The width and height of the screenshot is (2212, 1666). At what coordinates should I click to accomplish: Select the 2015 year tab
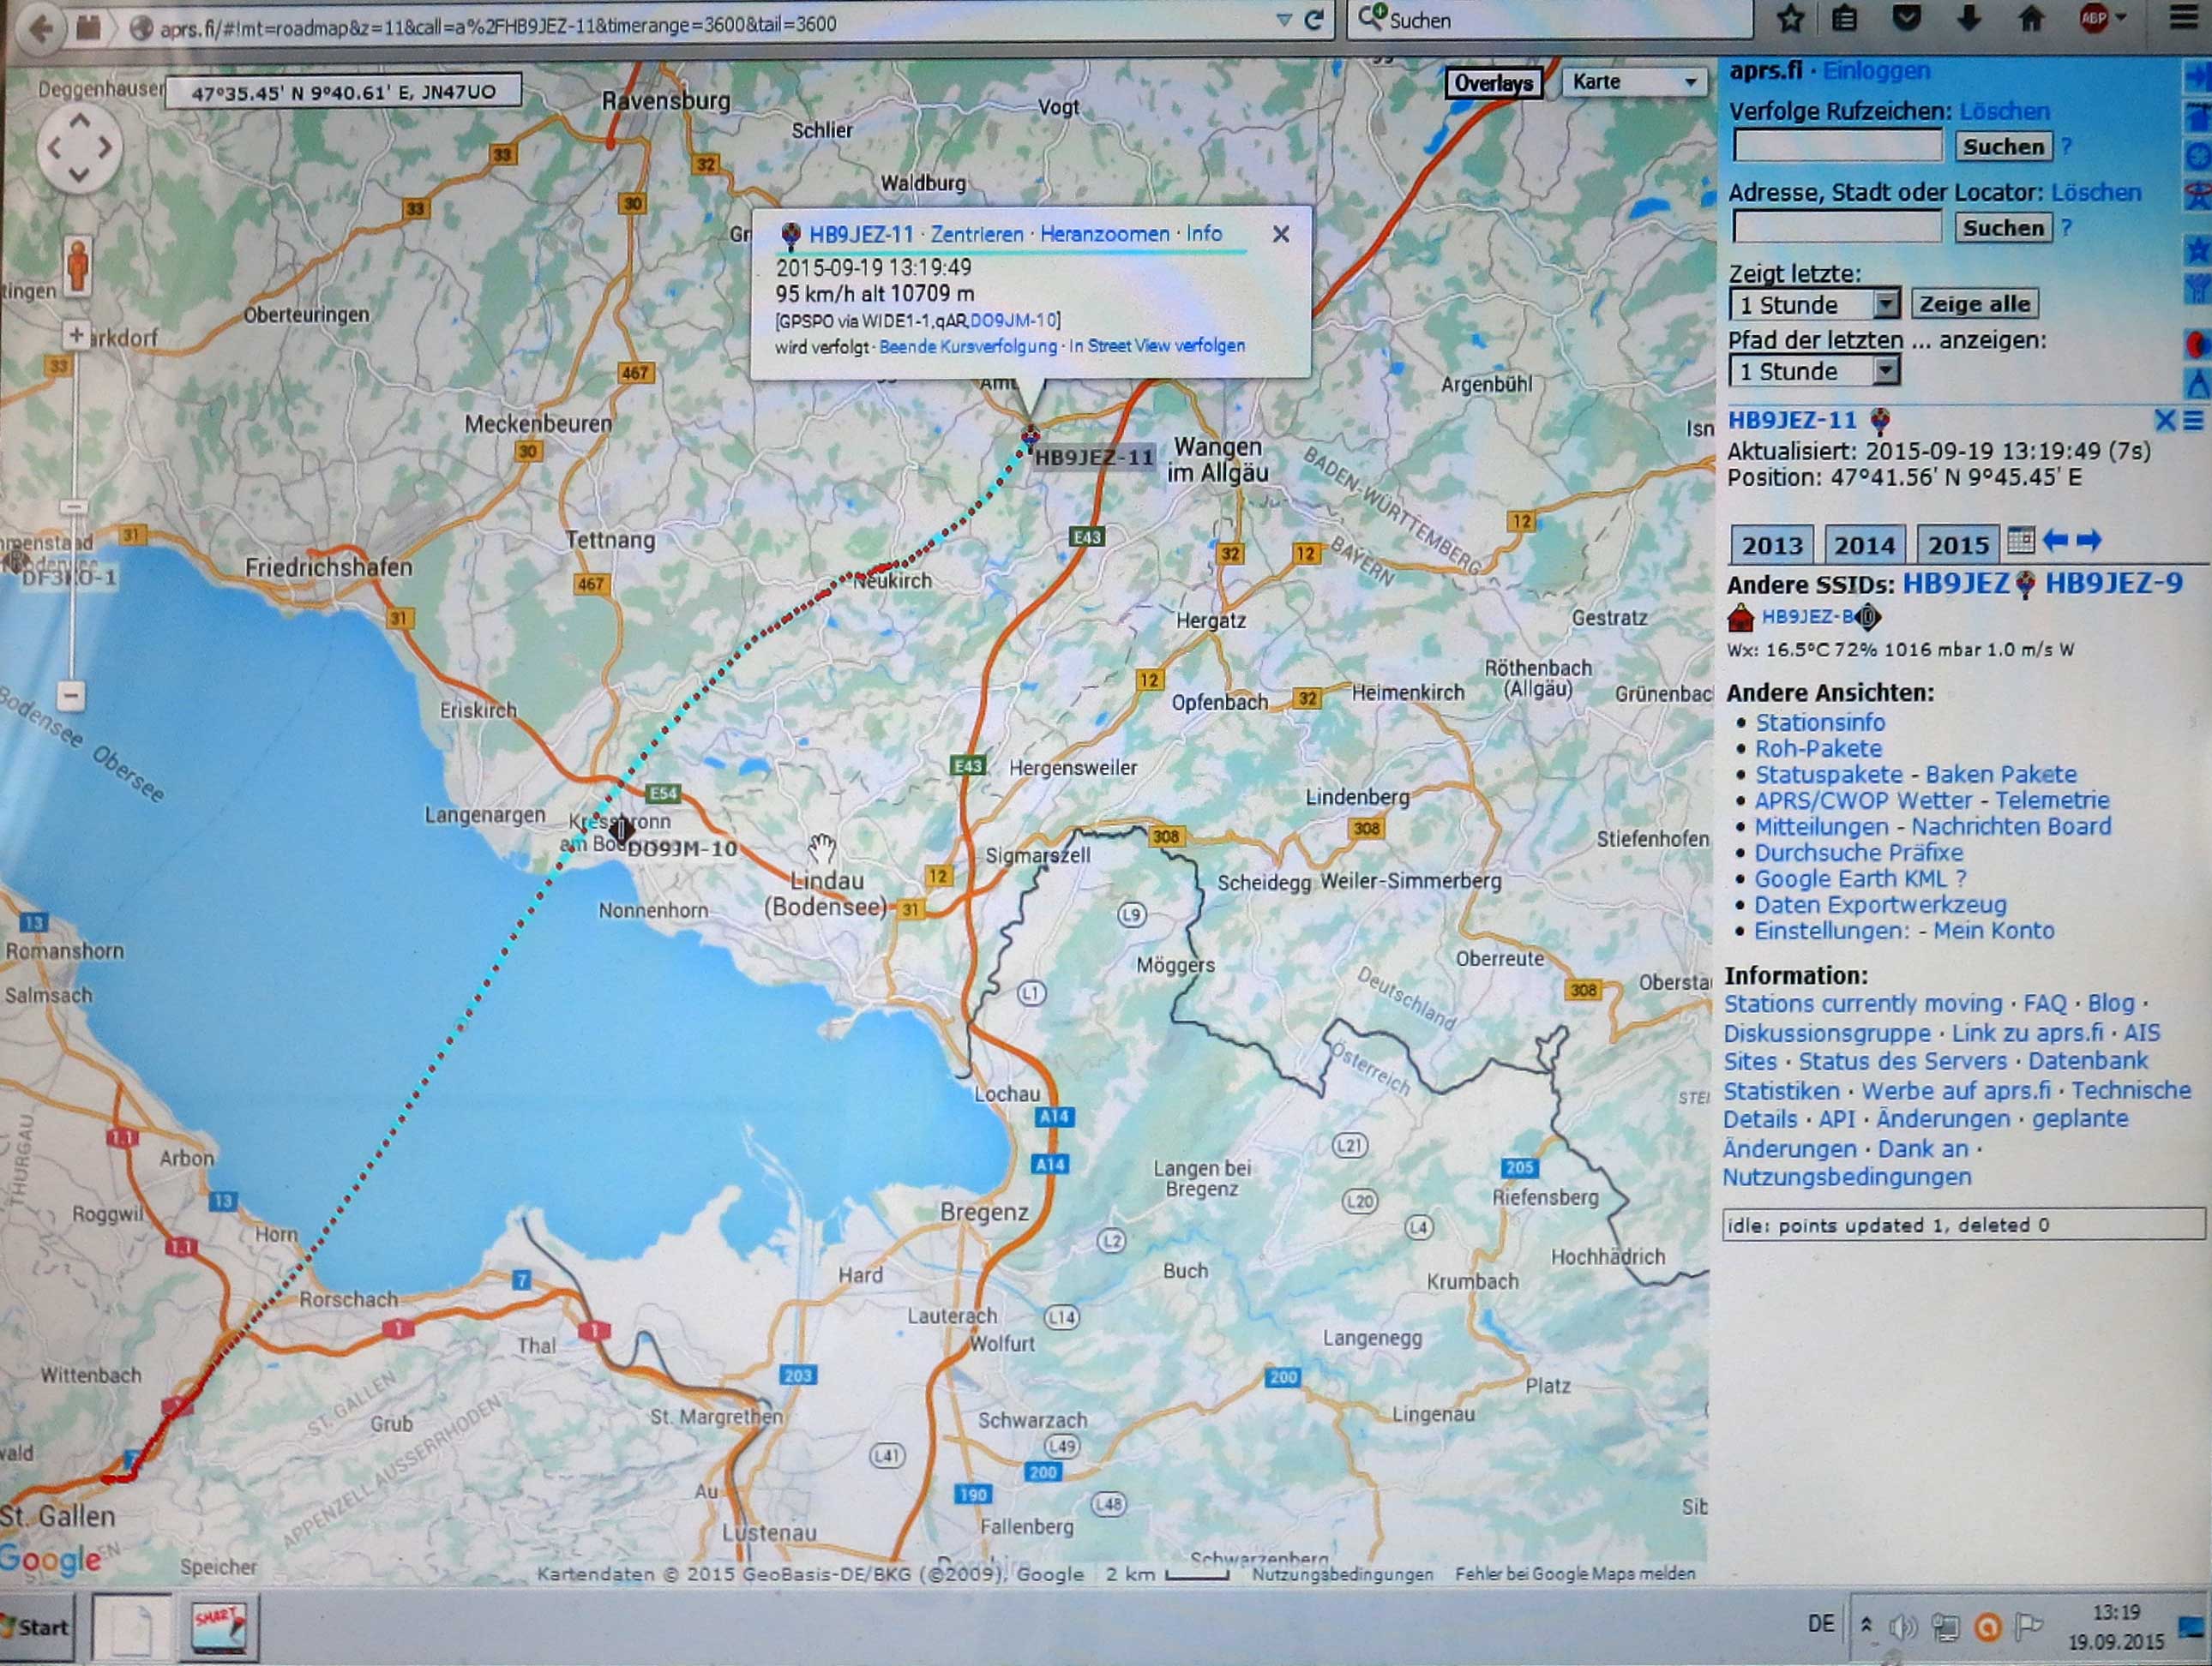tap(1958, 545)
